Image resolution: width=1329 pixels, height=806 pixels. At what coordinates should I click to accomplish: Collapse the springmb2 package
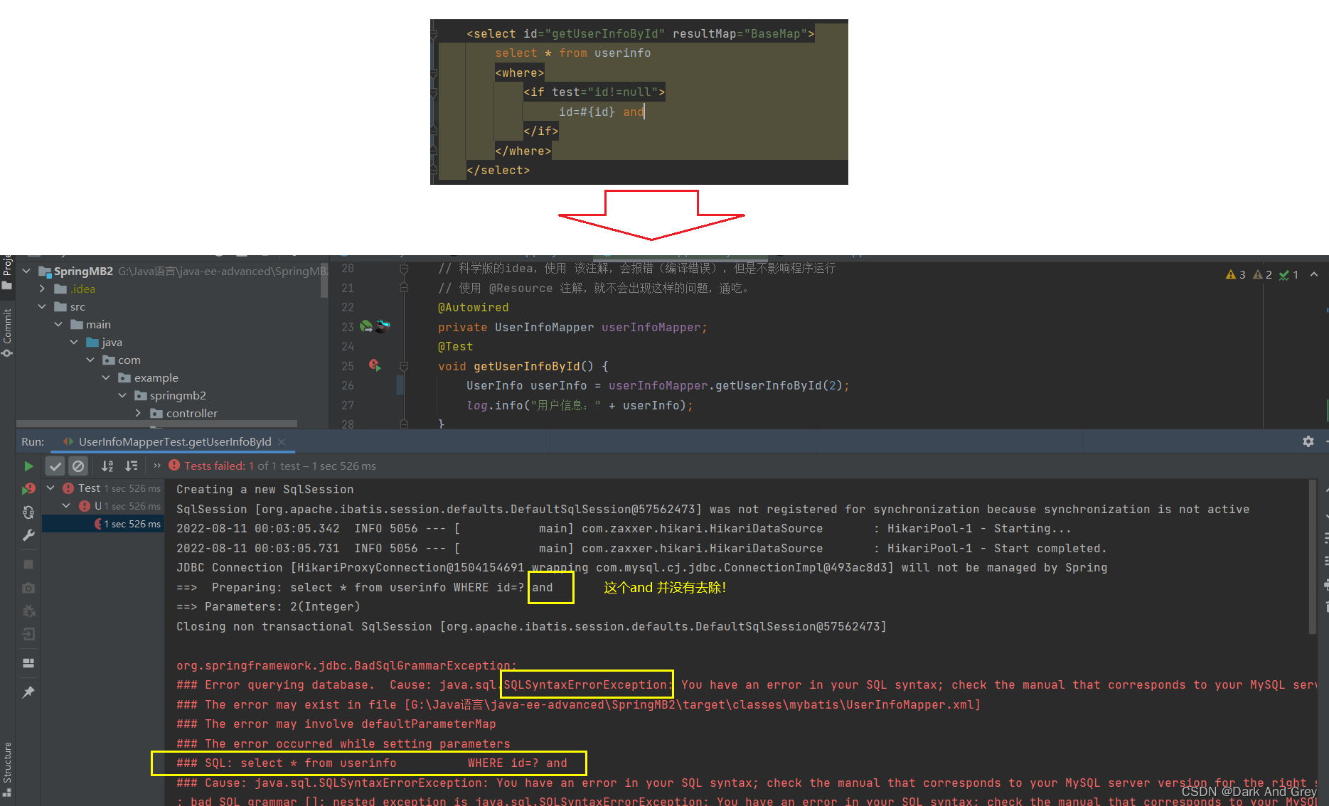(122, 395)
